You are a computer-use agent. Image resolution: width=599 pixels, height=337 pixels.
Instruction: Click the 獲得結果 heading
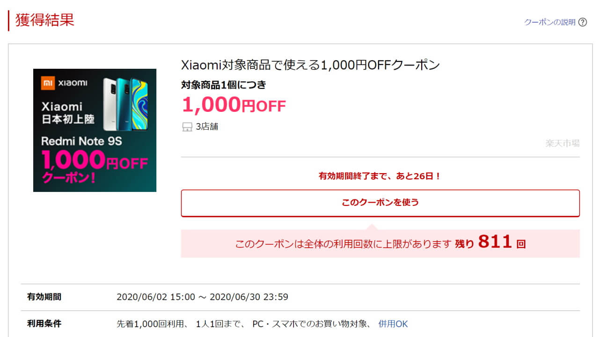coord(45,20)
